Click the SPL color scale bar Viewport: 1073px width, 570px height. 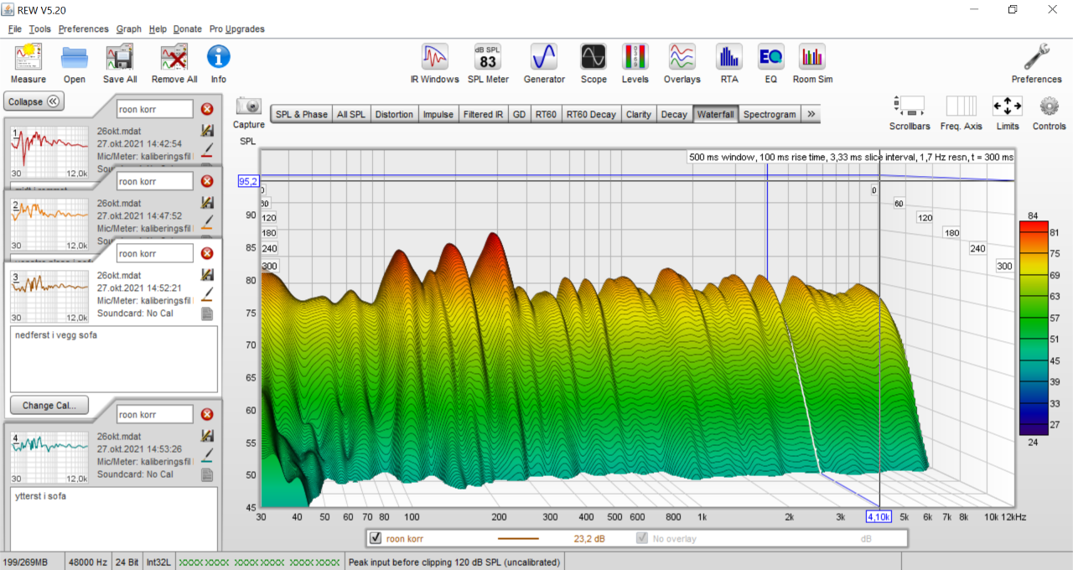point(1033,327)
